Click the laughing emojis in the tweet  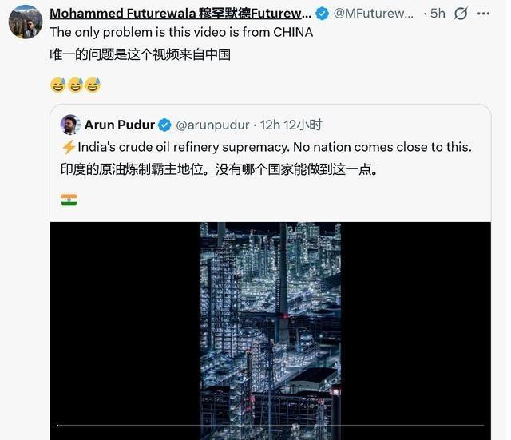pyautogui.click(x=75, y=85)
